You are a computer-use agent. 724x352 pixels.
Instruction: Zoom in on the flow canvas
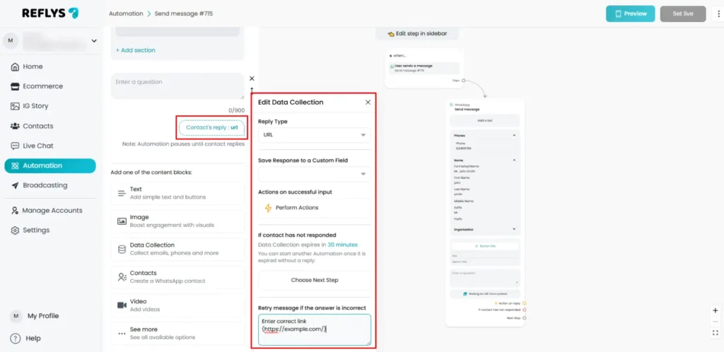[715, 310]
